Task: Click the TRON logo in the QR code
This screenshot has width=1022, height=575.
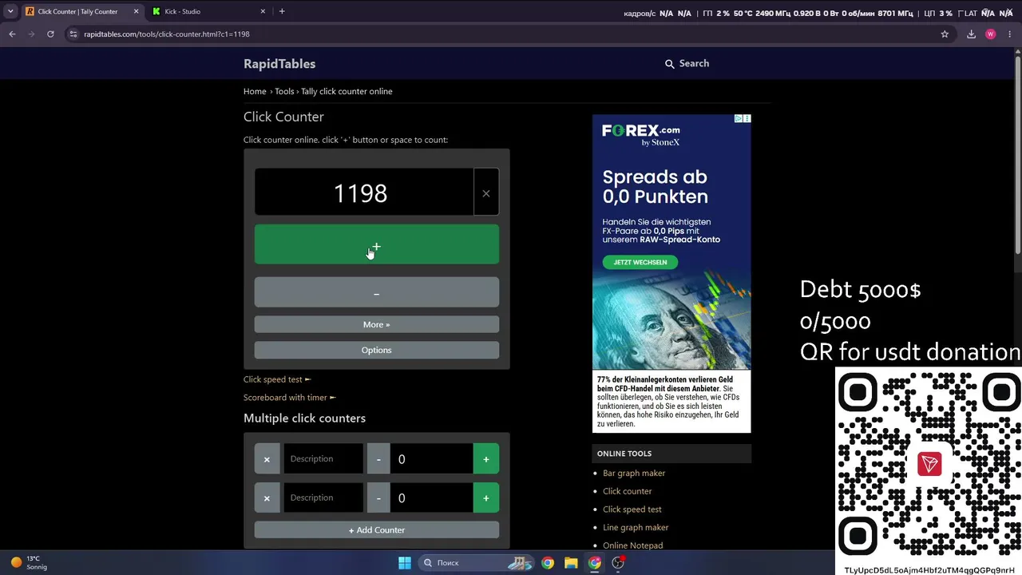Action: point(929,464)
